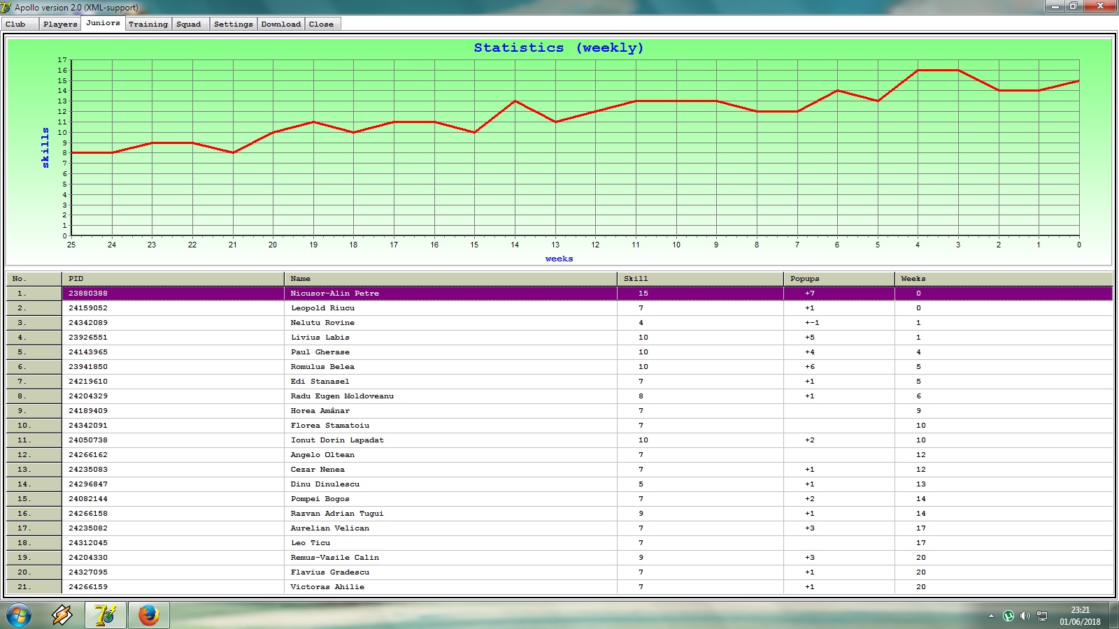Sort table by the Name column header
This screenshot has width=1119, height=629.
click(450, 279)
